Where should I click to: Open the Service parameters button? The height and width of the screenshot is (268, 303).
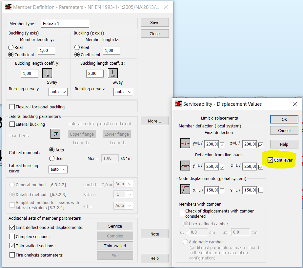coord(115,226)
